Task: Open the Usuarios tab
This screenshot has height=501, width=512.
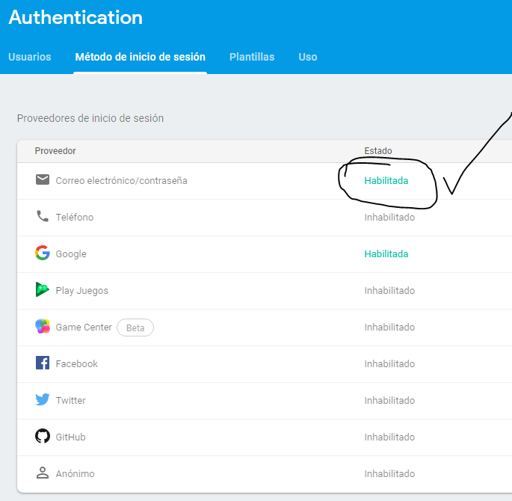Action: point(30,57)
